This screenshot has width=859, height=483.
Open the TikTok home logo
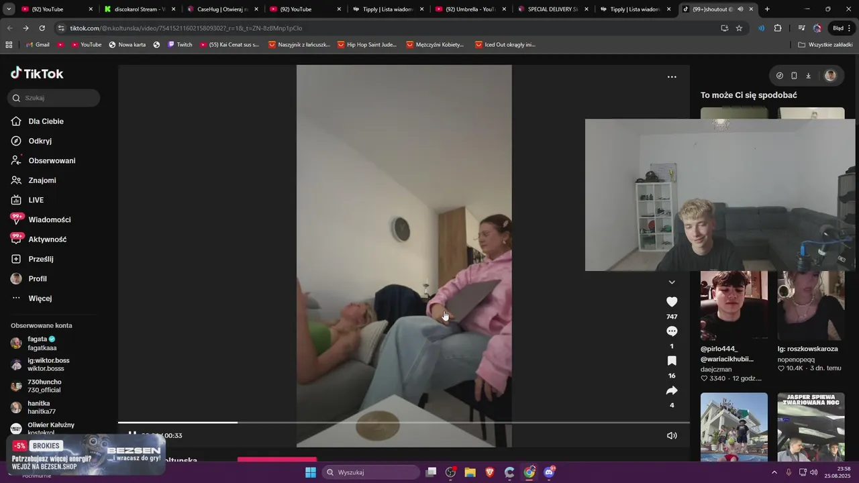point(37,73)
